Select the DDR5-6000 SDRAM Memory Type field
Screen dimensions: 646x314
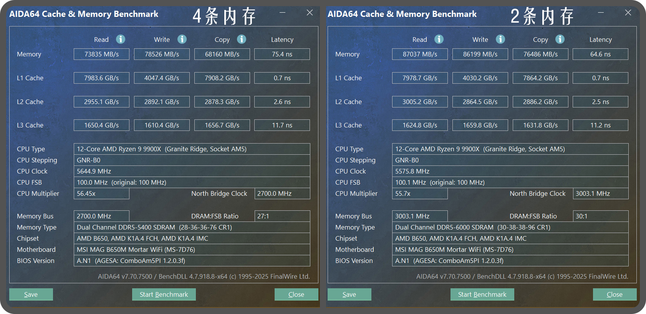(510, 227)
